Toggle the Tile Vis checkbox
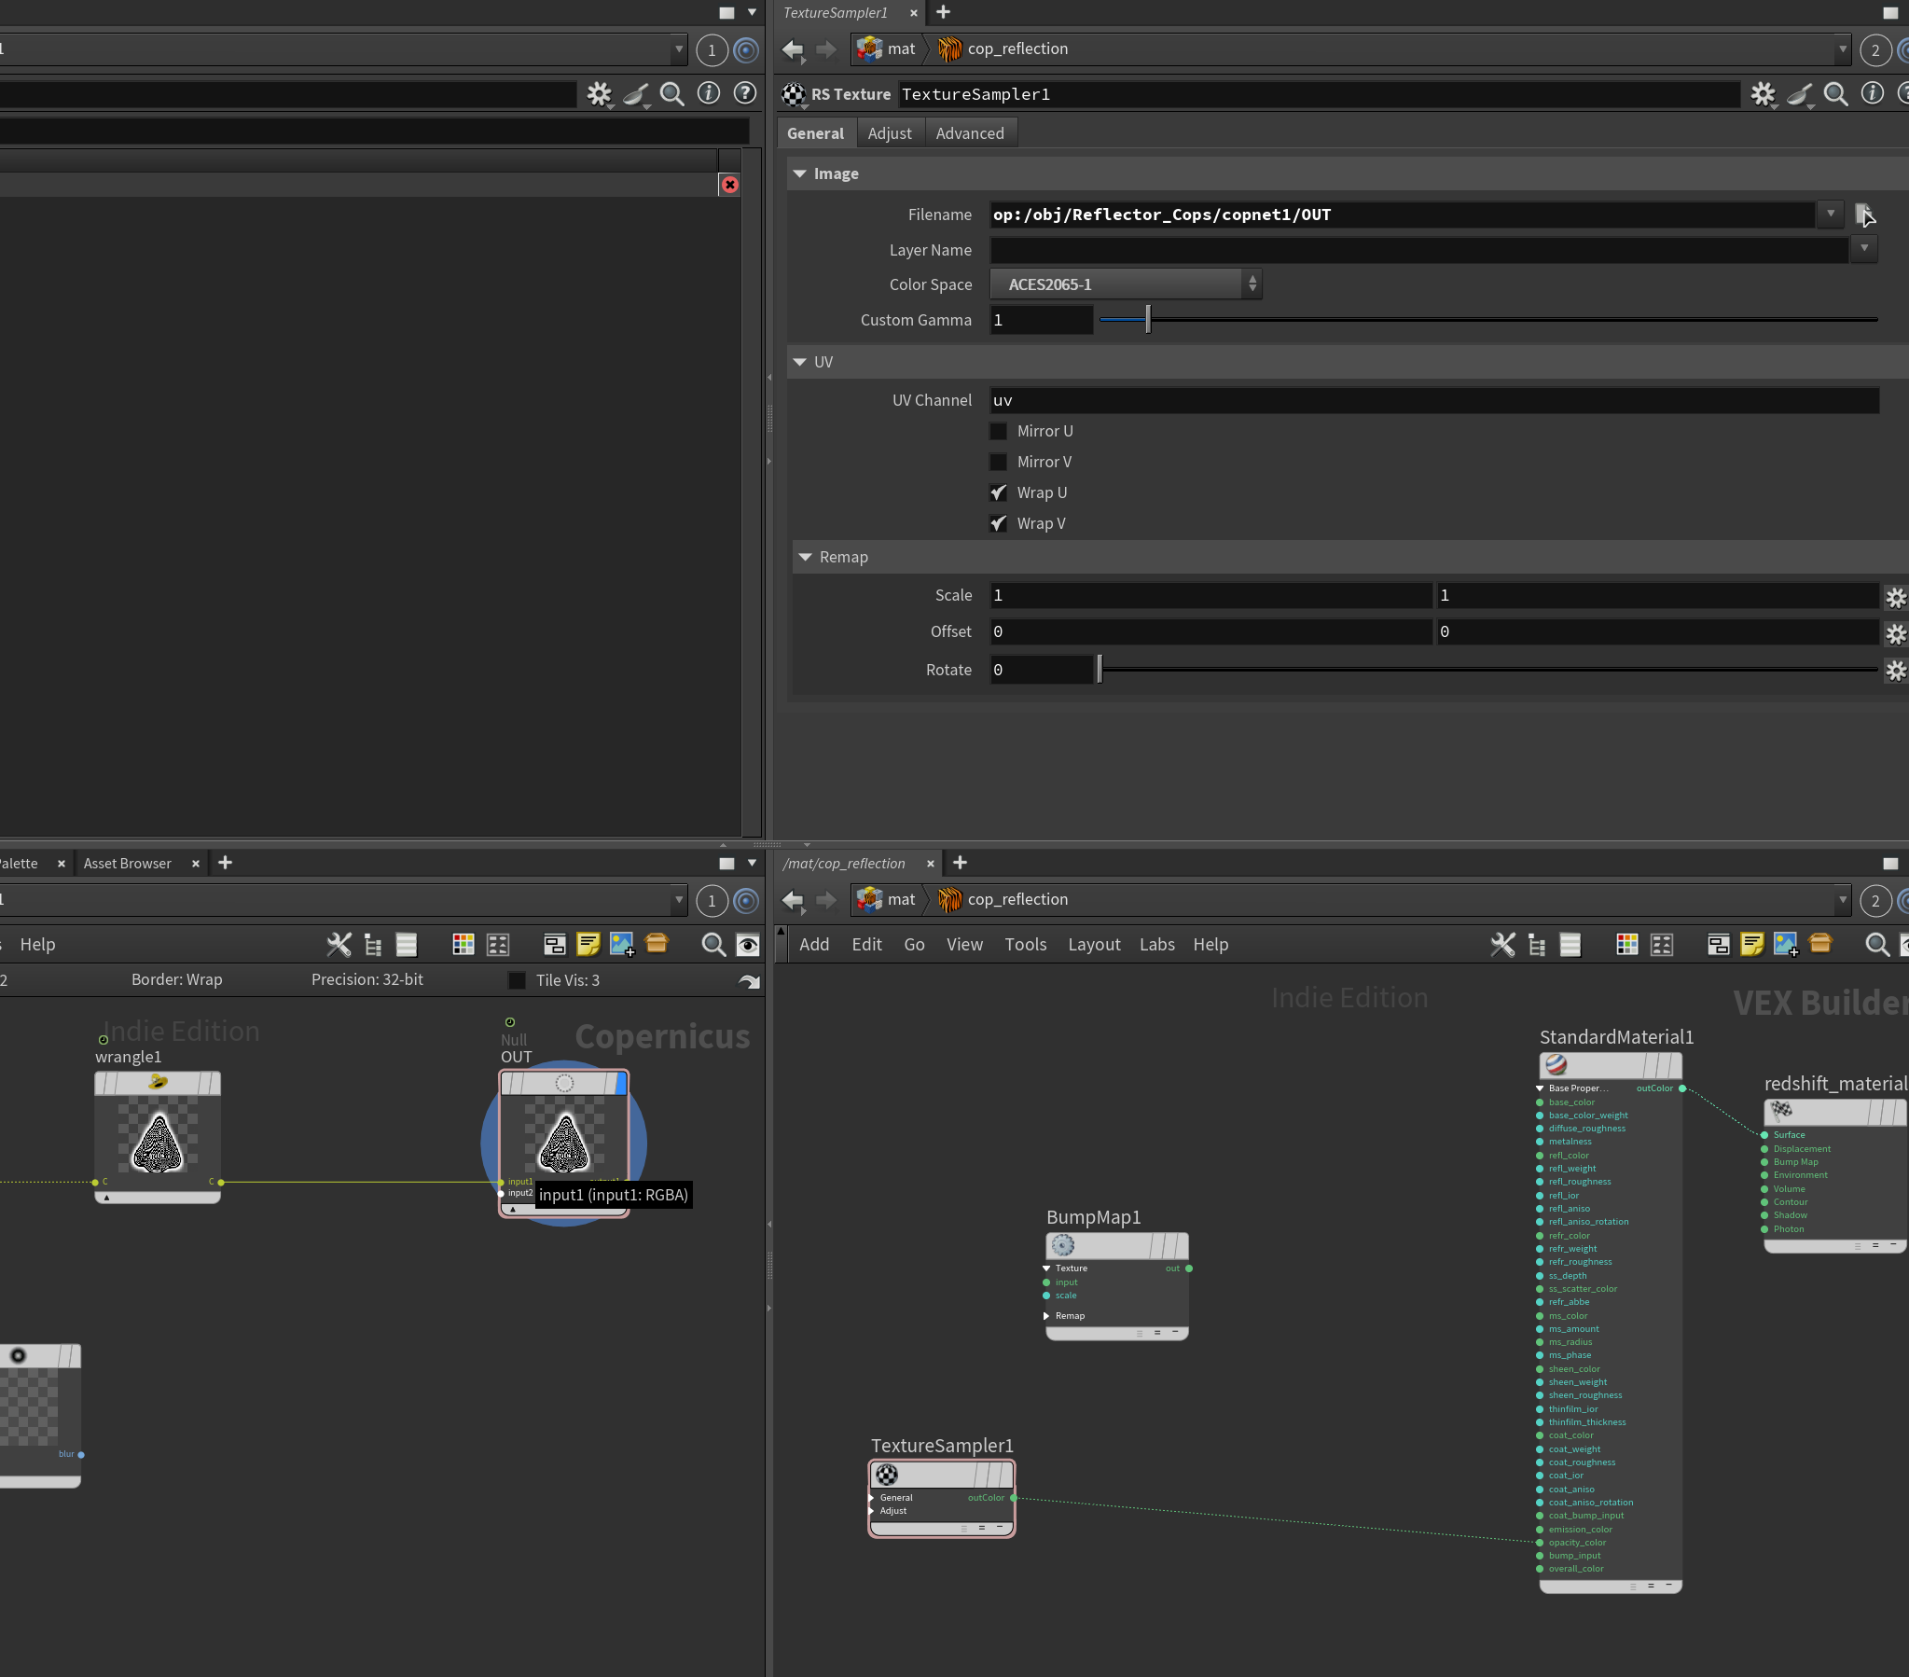The image size is (1909, 1677). pos(517,980)
